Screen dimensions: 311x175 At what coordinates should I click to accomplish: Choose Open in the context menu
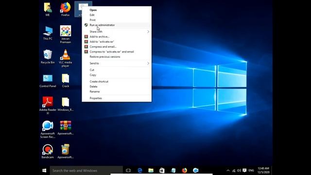(117, 10)
